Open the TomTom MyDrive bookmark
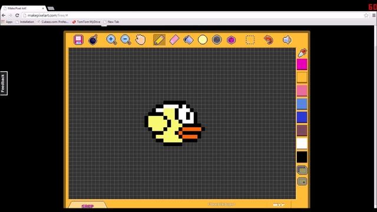 point(86,22)
